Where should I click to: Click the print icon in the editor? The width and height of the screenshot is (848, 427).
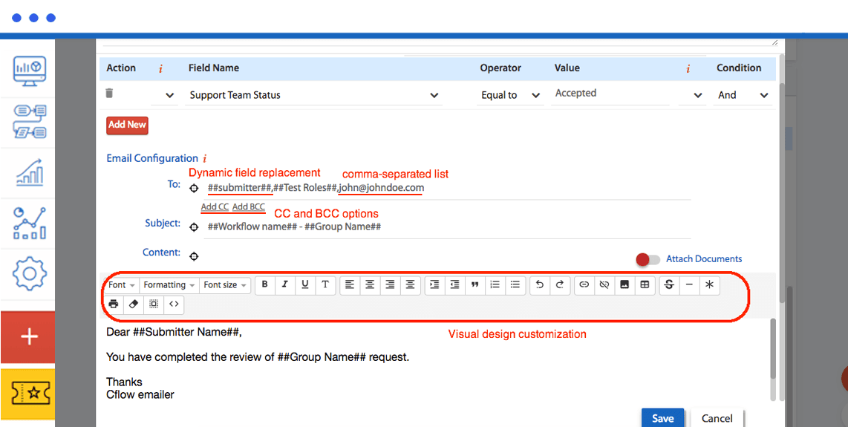pyautogui.click(x=114, y=304)
